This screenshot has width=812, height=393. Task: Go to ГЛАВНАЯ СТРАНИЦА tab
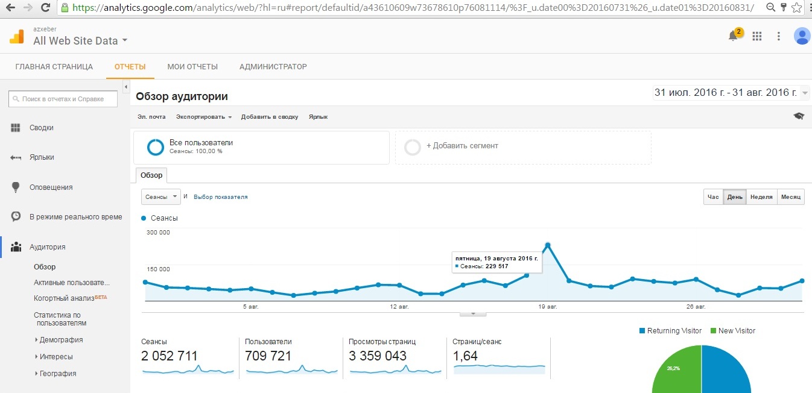tap(54, 67)
